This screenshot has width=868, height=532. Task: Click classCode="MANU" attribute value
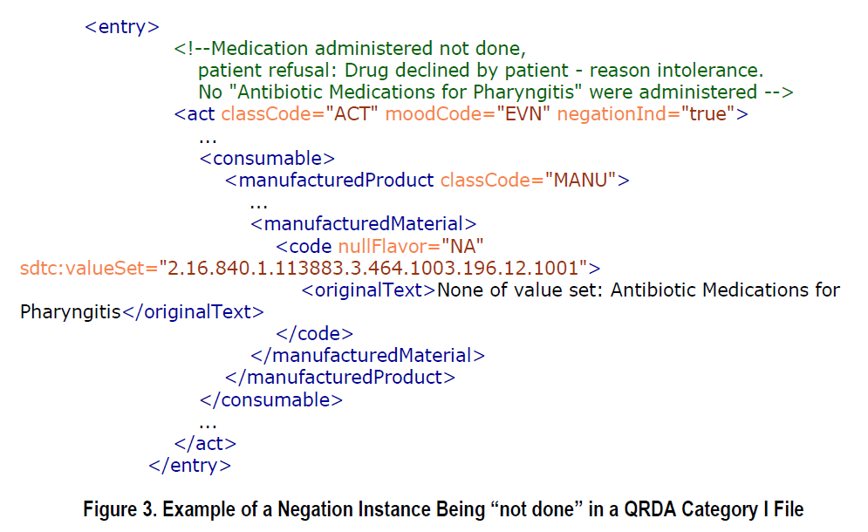(581, 181)
